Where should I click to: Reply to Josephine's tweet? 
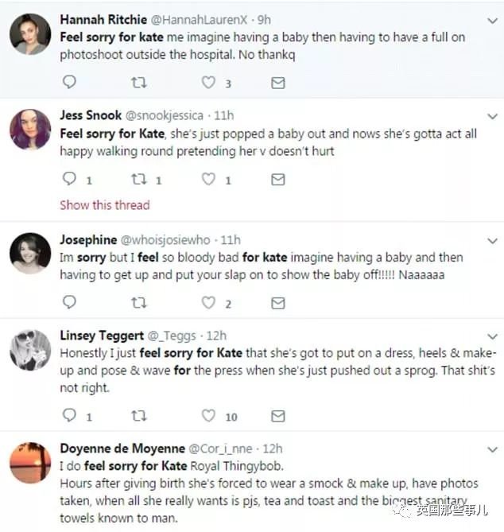[x=69, y=303]
